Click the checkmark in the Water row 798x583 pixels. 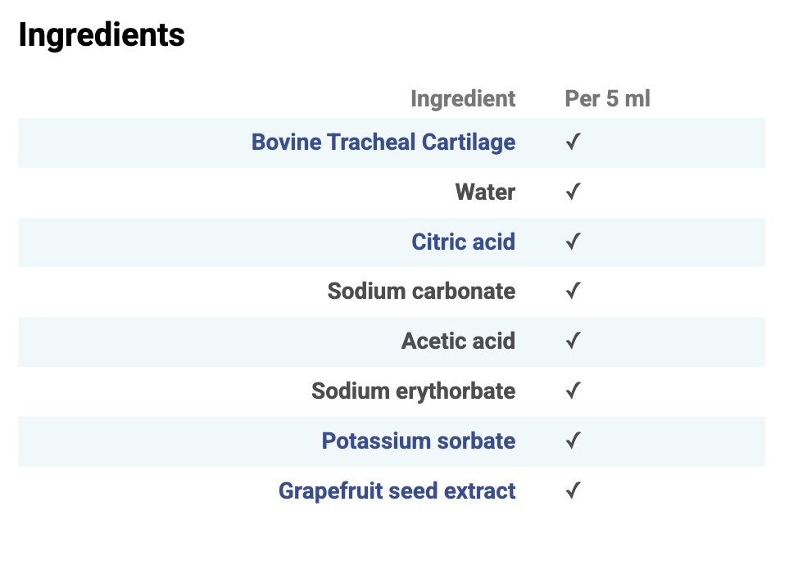[574, 192]
